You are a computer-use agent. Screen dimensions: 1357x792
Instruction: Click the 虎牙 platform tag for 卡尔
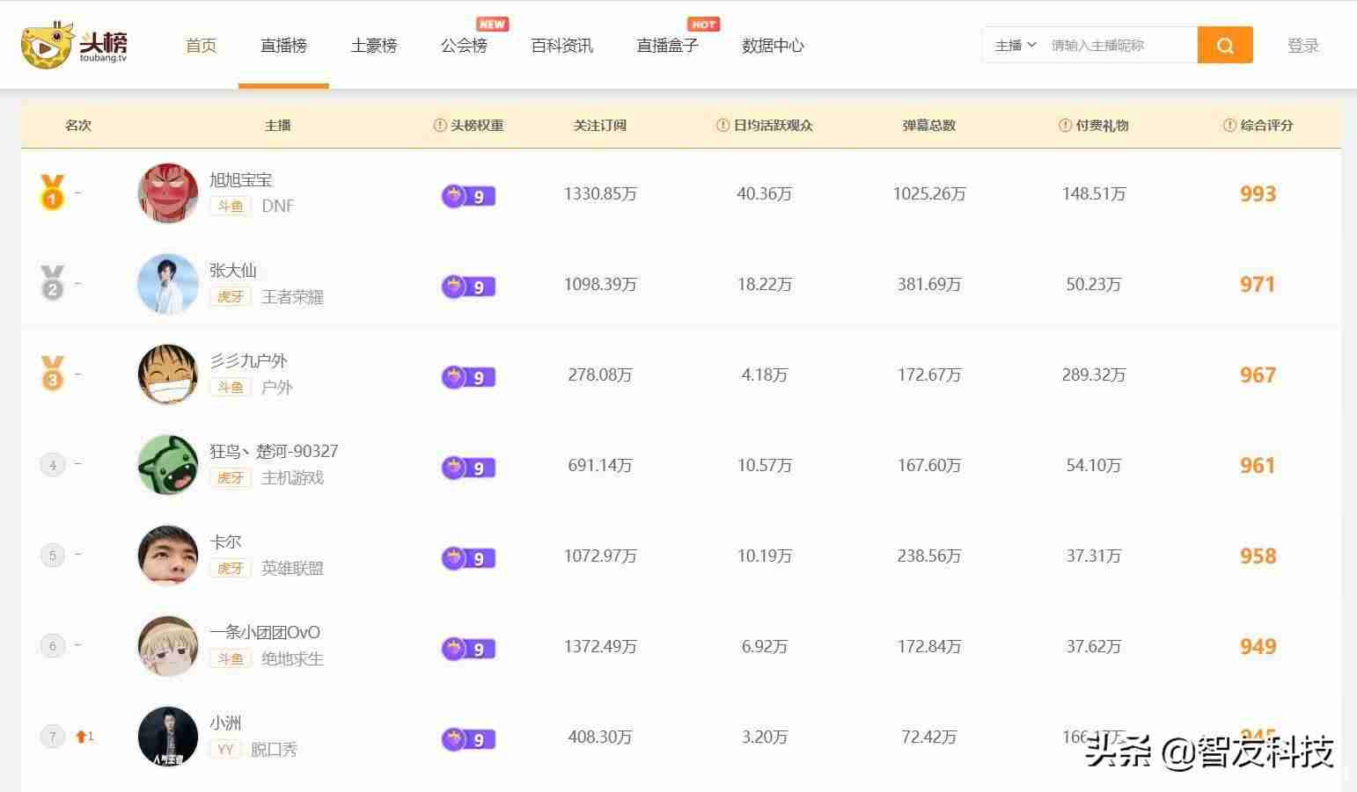(231, 569)
